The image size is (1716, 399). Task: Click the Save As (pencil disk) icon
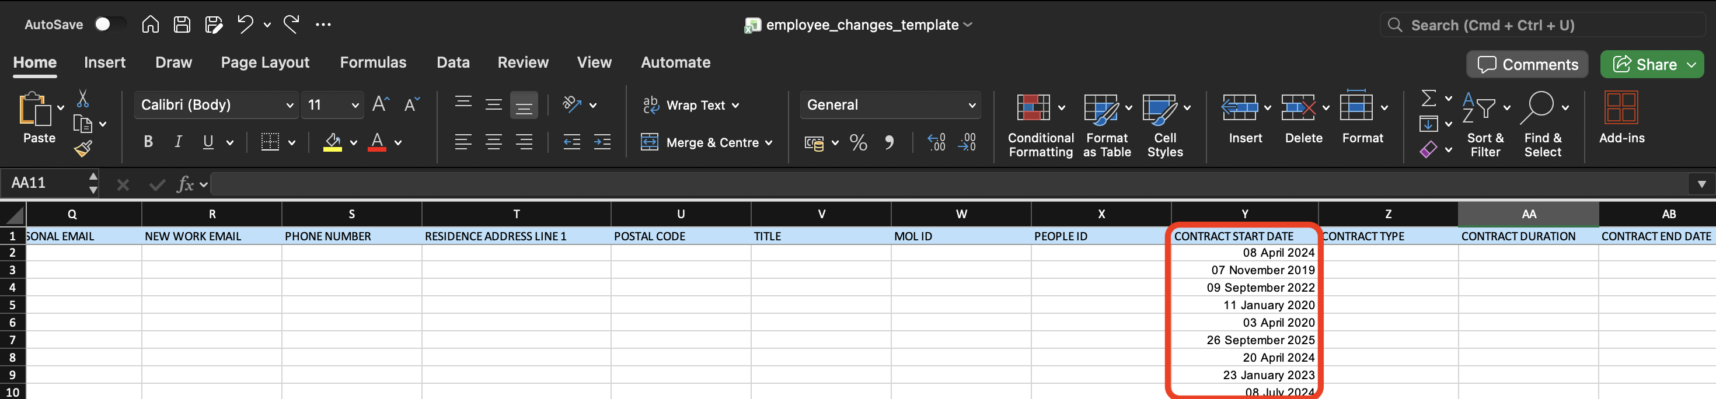pyautogui.click(x=214, y=24)
